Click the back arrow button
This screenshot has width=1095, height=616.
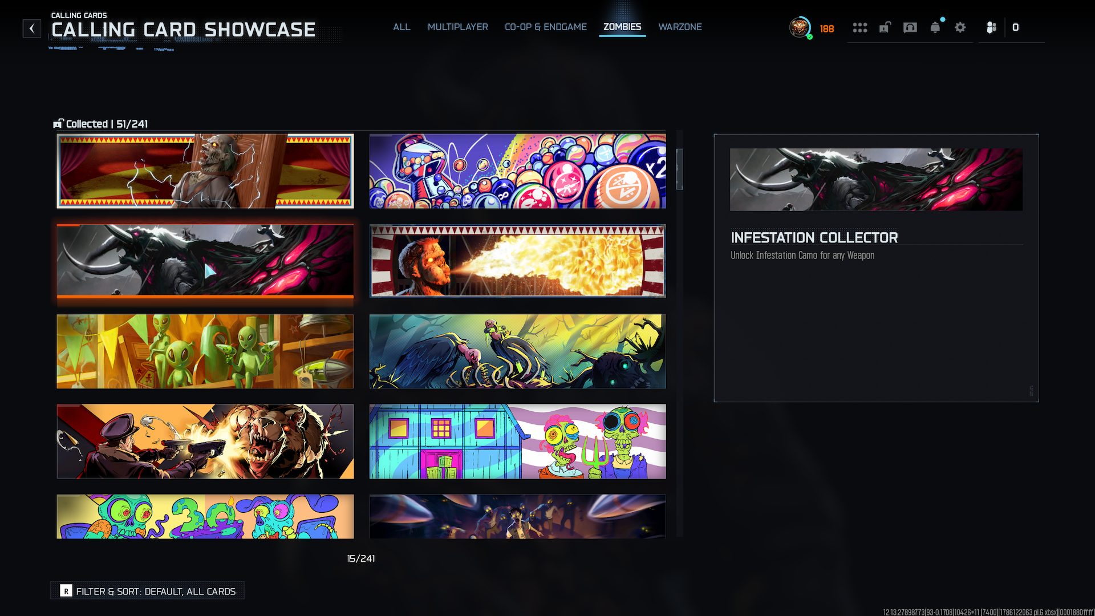(x=32, y=29)
